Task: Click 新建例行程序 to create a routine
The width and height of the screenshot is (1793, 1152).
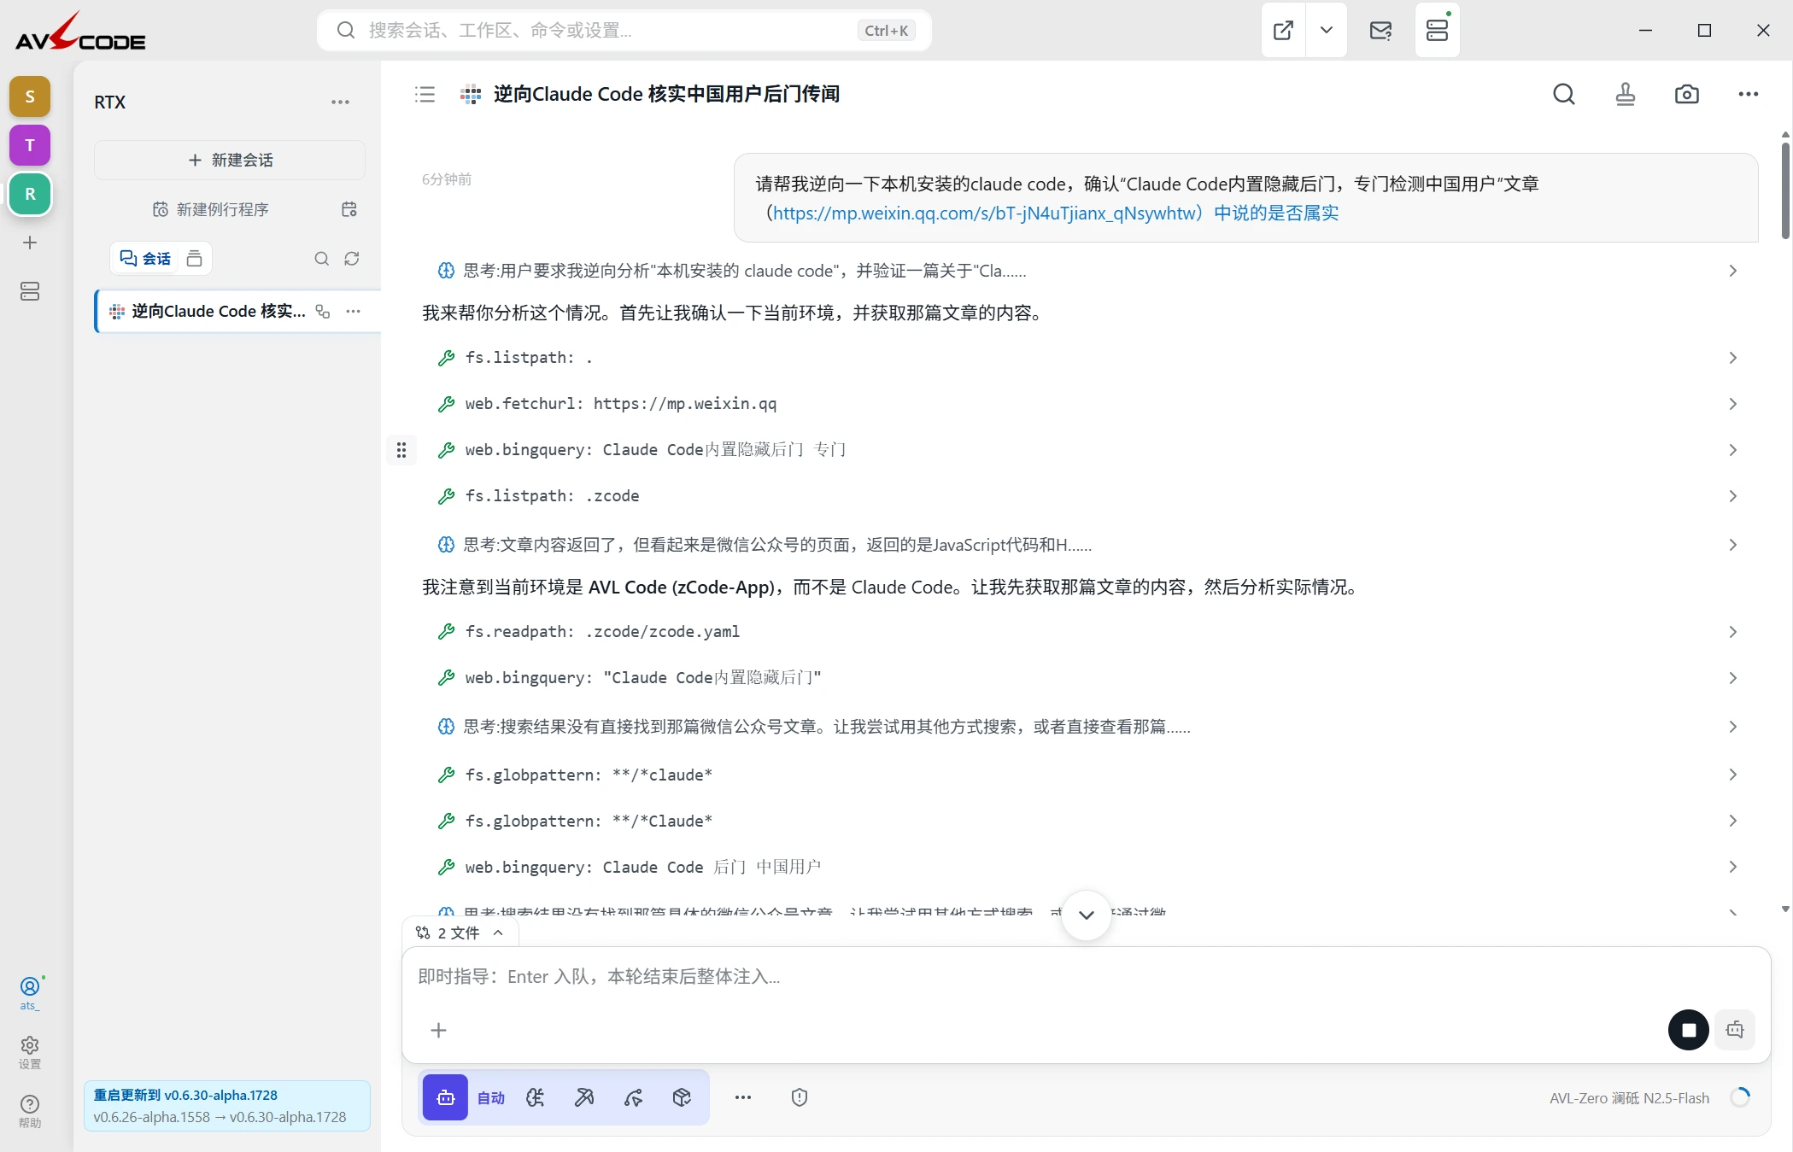Action: (211, 209)
